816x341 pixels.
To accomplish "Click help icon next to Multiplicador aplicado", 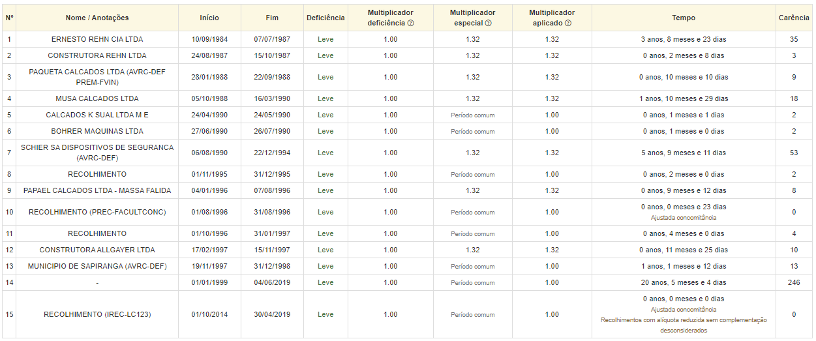I will tap(568, 23).
